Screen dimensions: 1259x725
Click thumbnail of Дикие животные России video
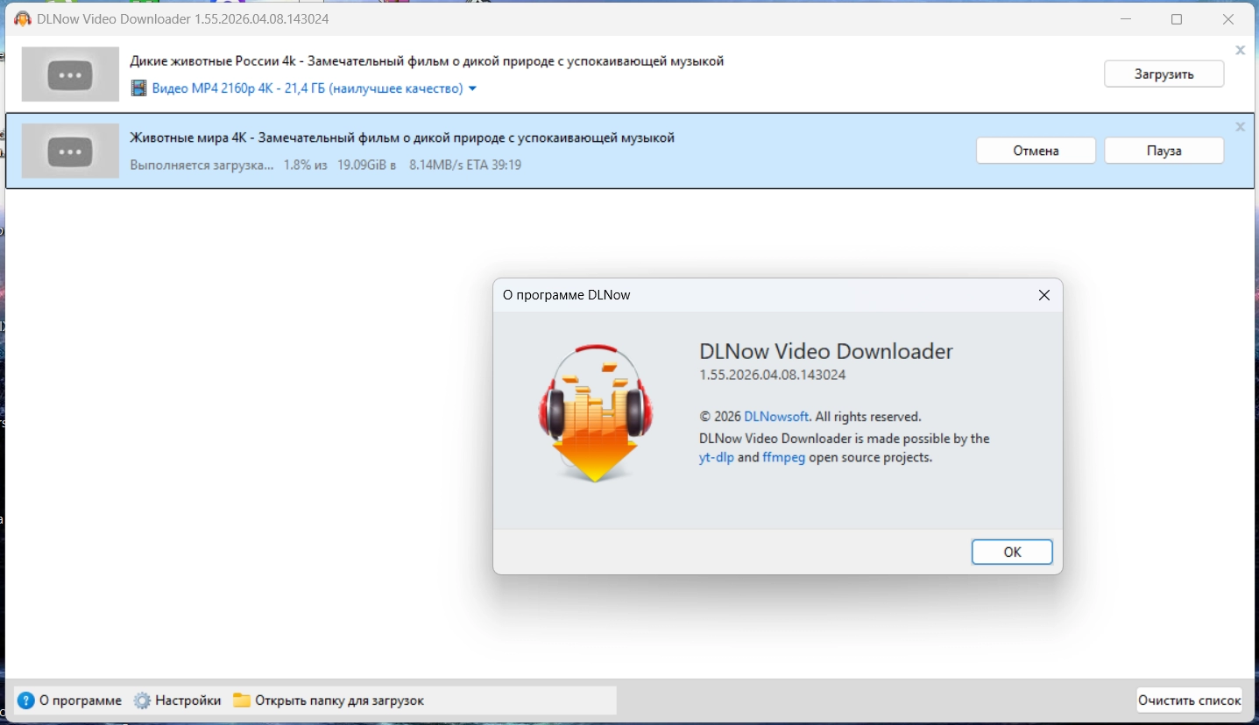[x=70, y=74]
